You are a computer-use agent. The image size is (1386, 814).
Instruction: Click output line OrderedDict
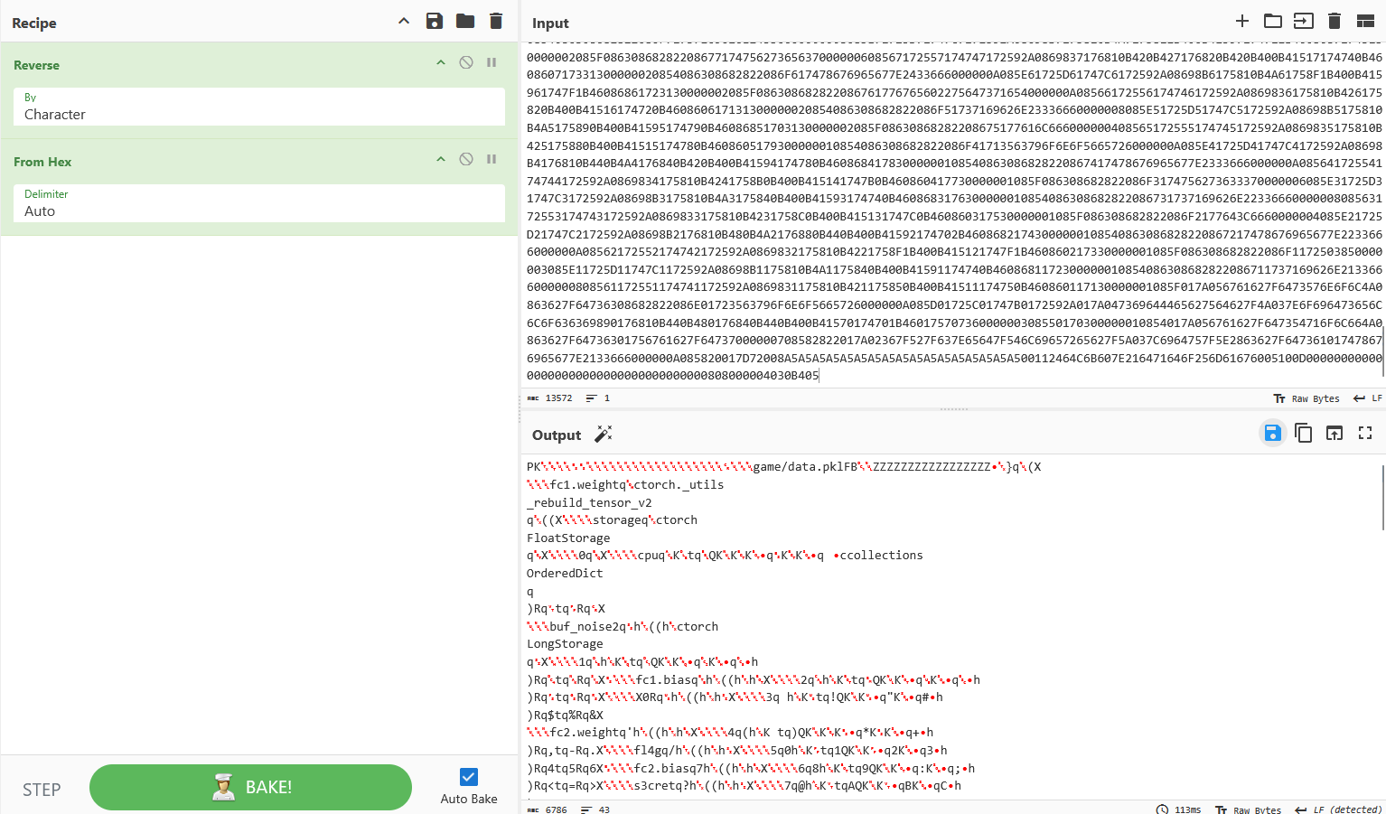tap(565, 573)
